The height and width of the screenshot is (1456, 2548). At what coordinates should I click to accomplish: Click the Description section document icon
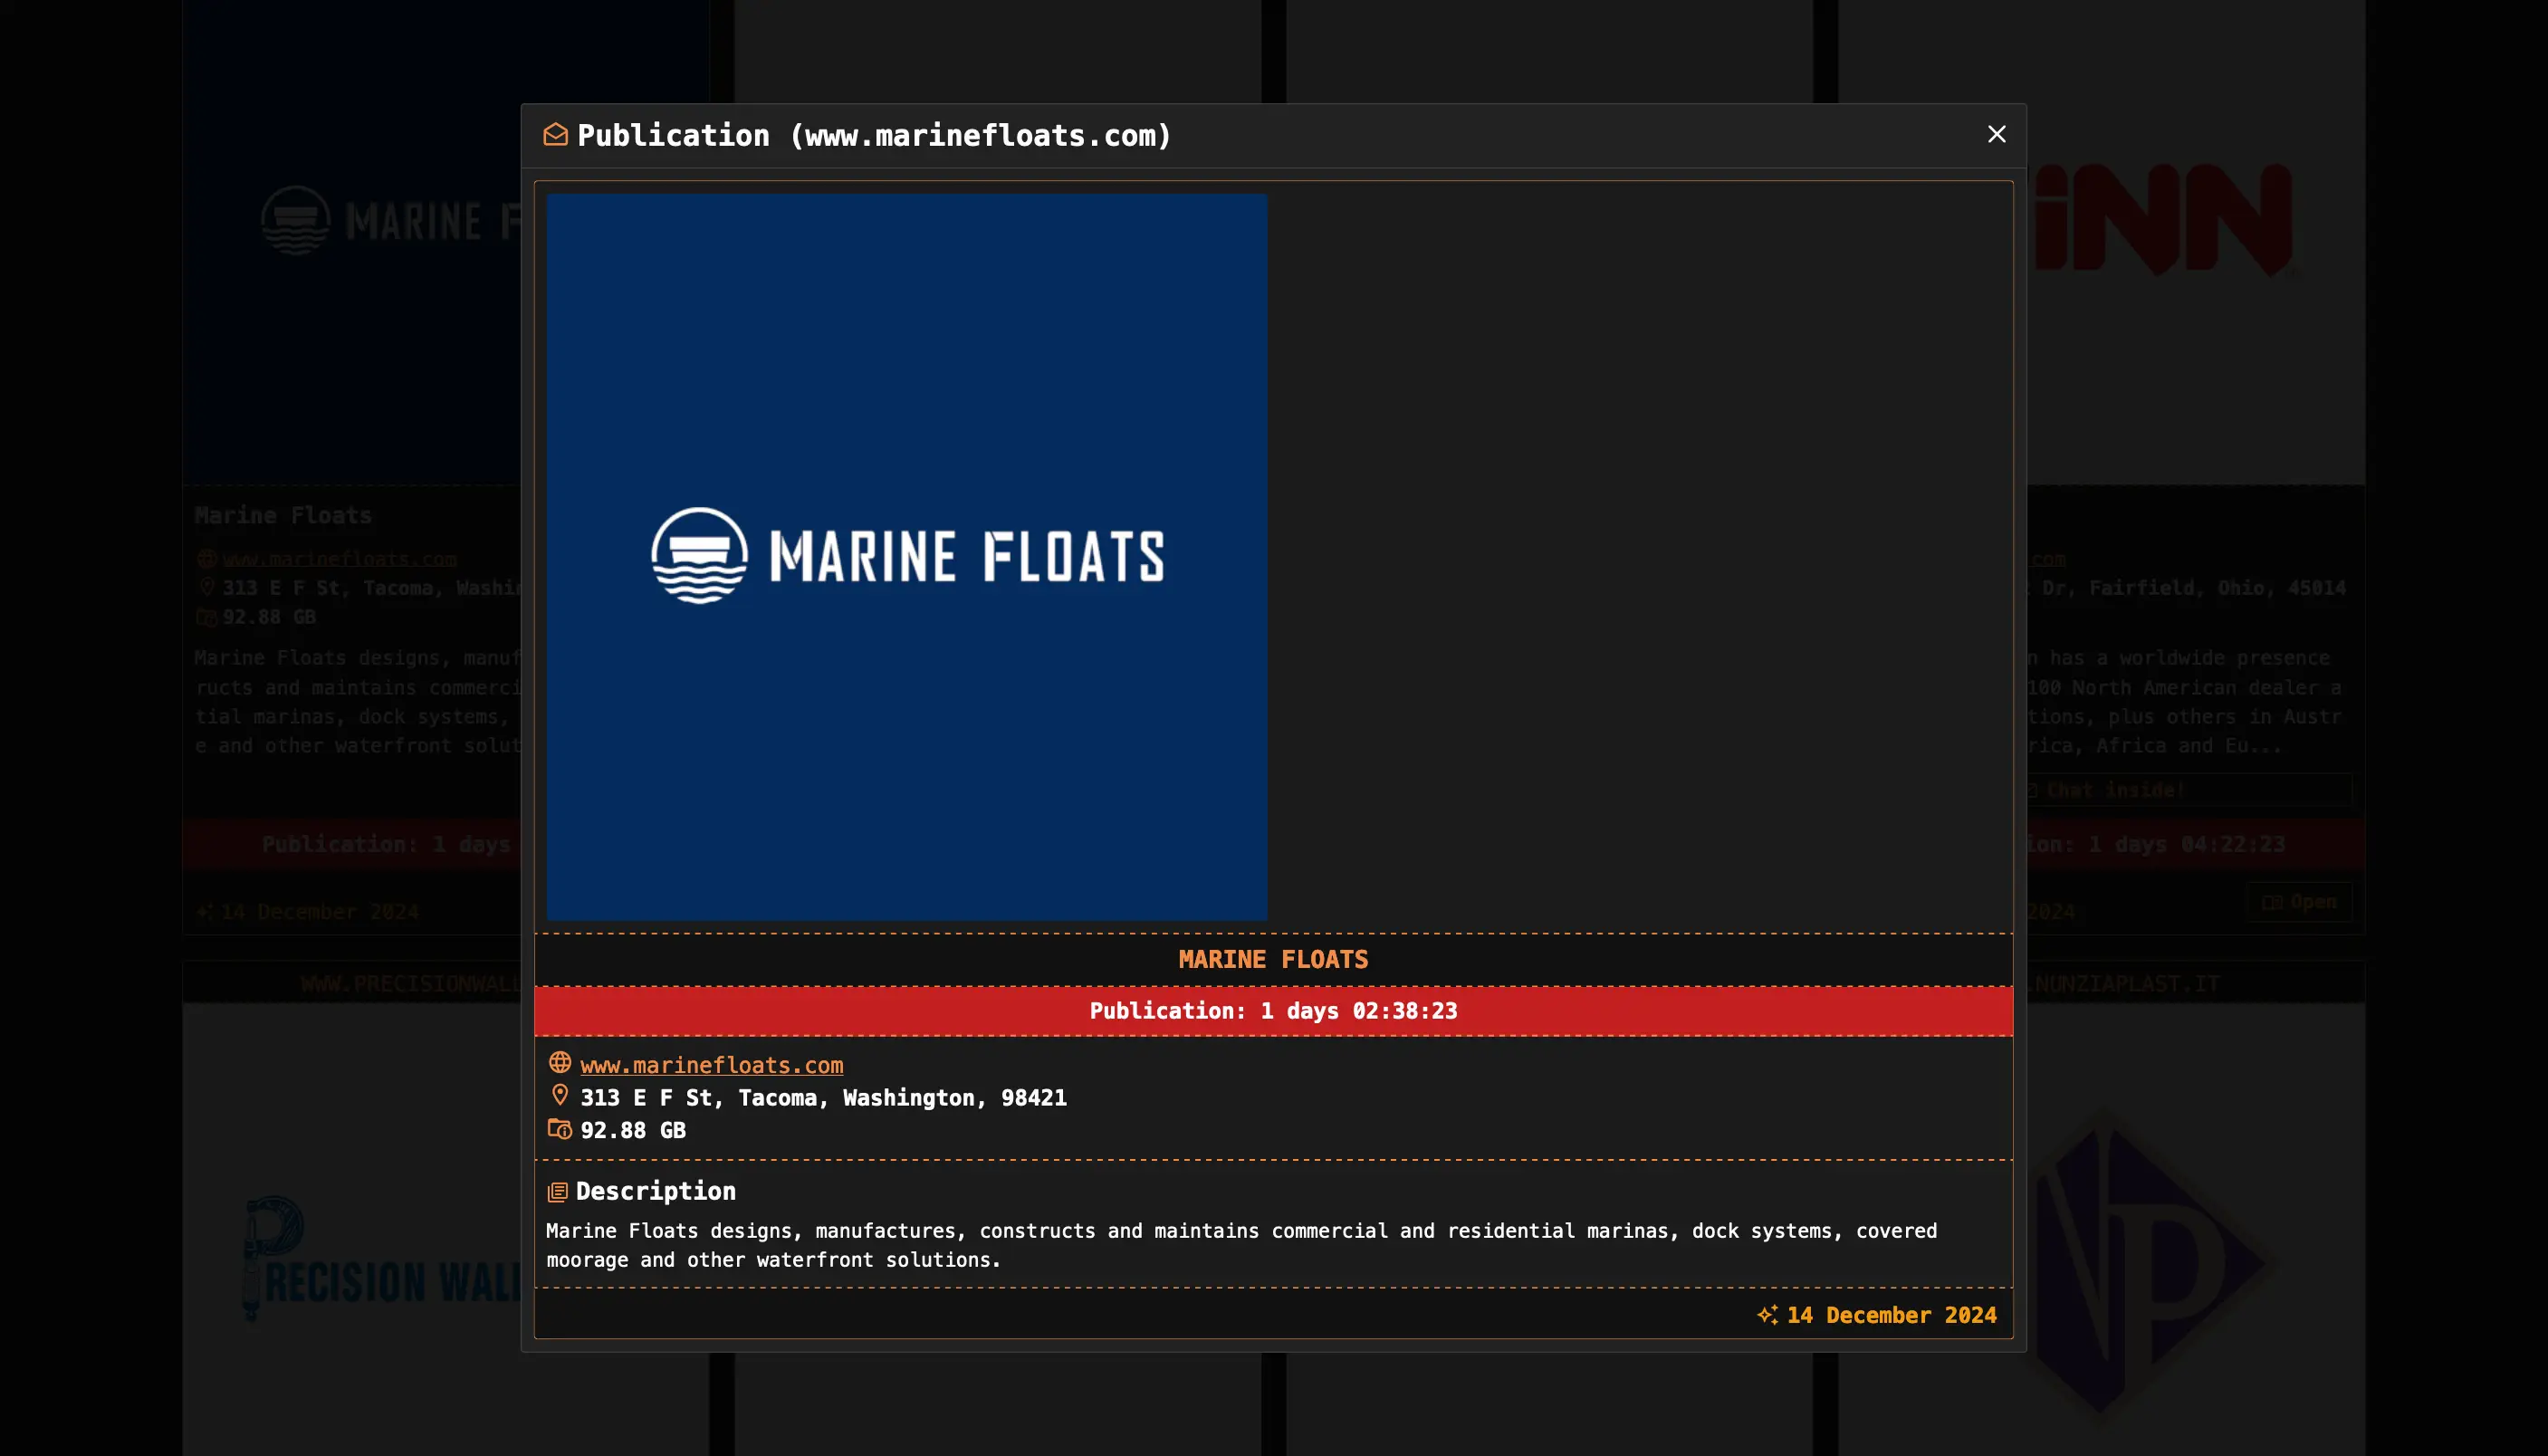(x=557, y=1192)
